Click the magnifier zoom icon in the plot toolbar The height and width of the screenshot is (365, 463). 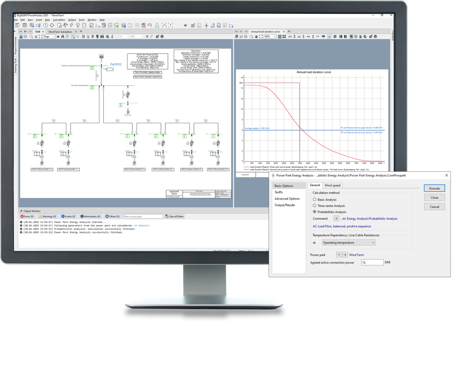251,37
